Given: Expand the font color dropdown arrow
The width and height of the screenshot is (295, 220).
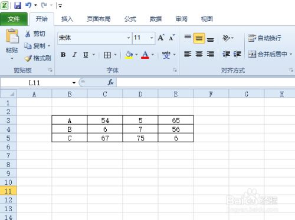Looking at the screenshot, I should coord(153,55).
